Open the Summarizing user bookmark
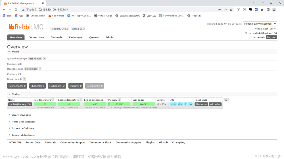Screen dimensions: 284x159 click(x=172, y=16)
